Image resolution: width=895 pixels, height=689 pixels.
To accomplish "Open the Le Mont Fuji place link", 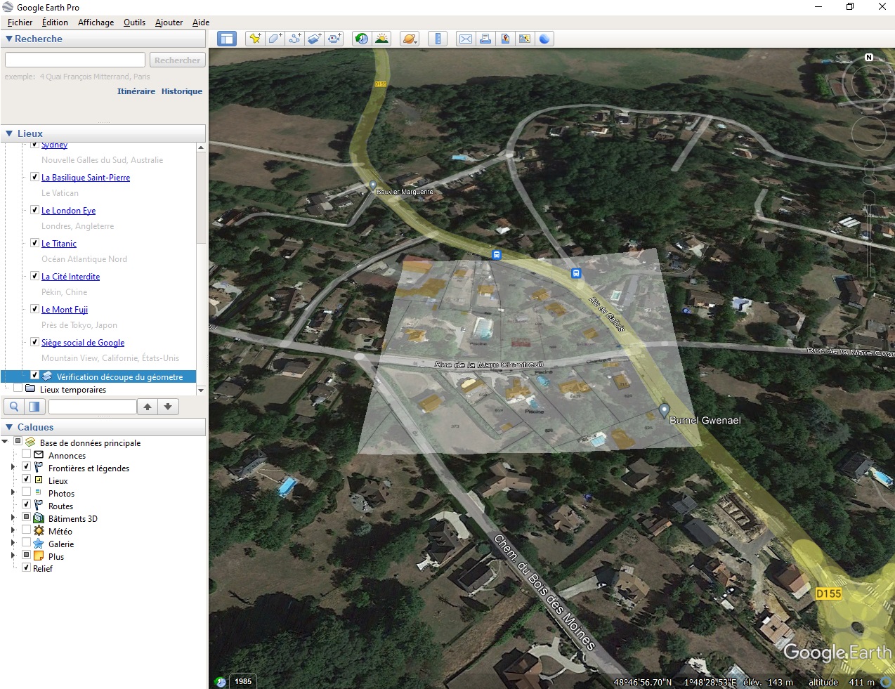I will coord(65,310).
